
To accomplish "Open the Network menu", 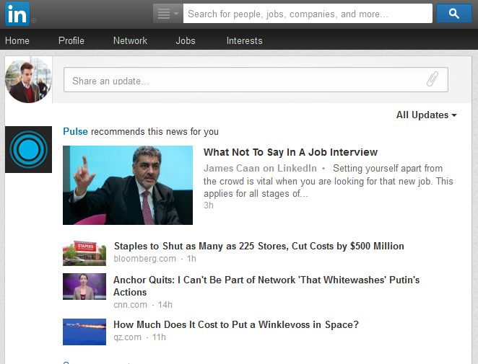I will click(130, 40).
